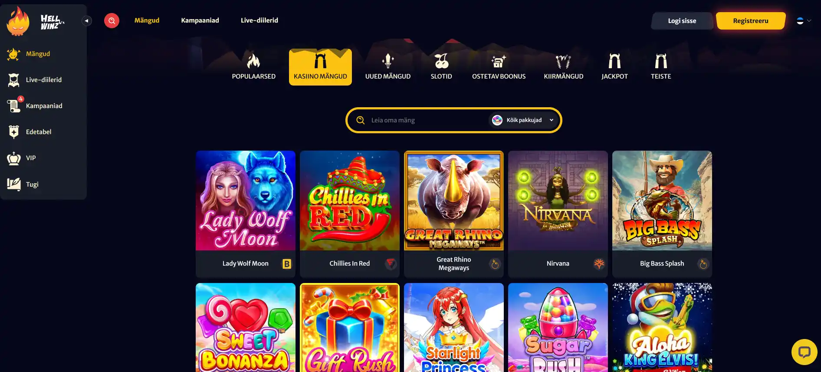Open the Ostetav Boonus category icon

click(x=499, y=61)
